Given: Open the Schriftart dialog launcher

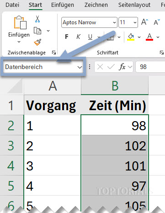Looking at the screenshot, I should (161, 53).
